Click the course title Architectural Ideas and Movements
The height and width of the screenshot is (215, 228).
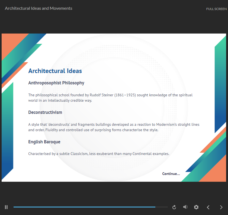(x=38, y=8)
